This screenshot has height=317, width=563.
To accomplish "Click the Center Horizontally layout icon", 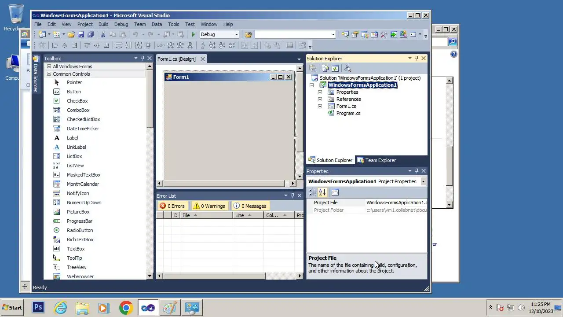I will tap(244, 45).
